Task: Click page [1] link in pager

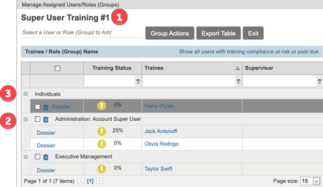Action: [90, 181]
